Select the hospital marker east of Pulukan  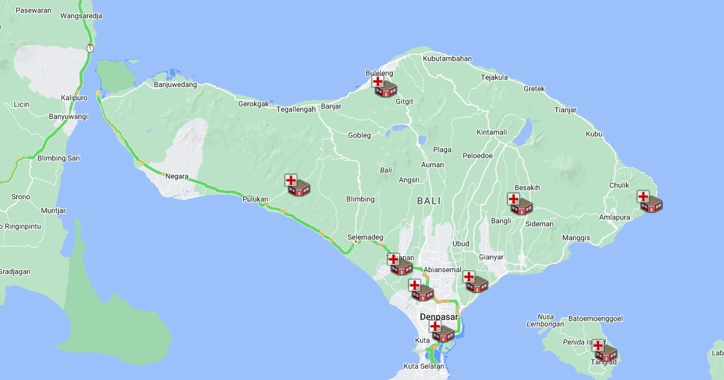[297, 186]
